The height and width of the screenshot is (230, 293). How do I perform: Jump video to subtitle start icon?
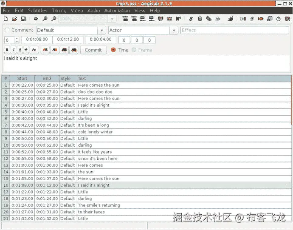(x=125, y=19)
